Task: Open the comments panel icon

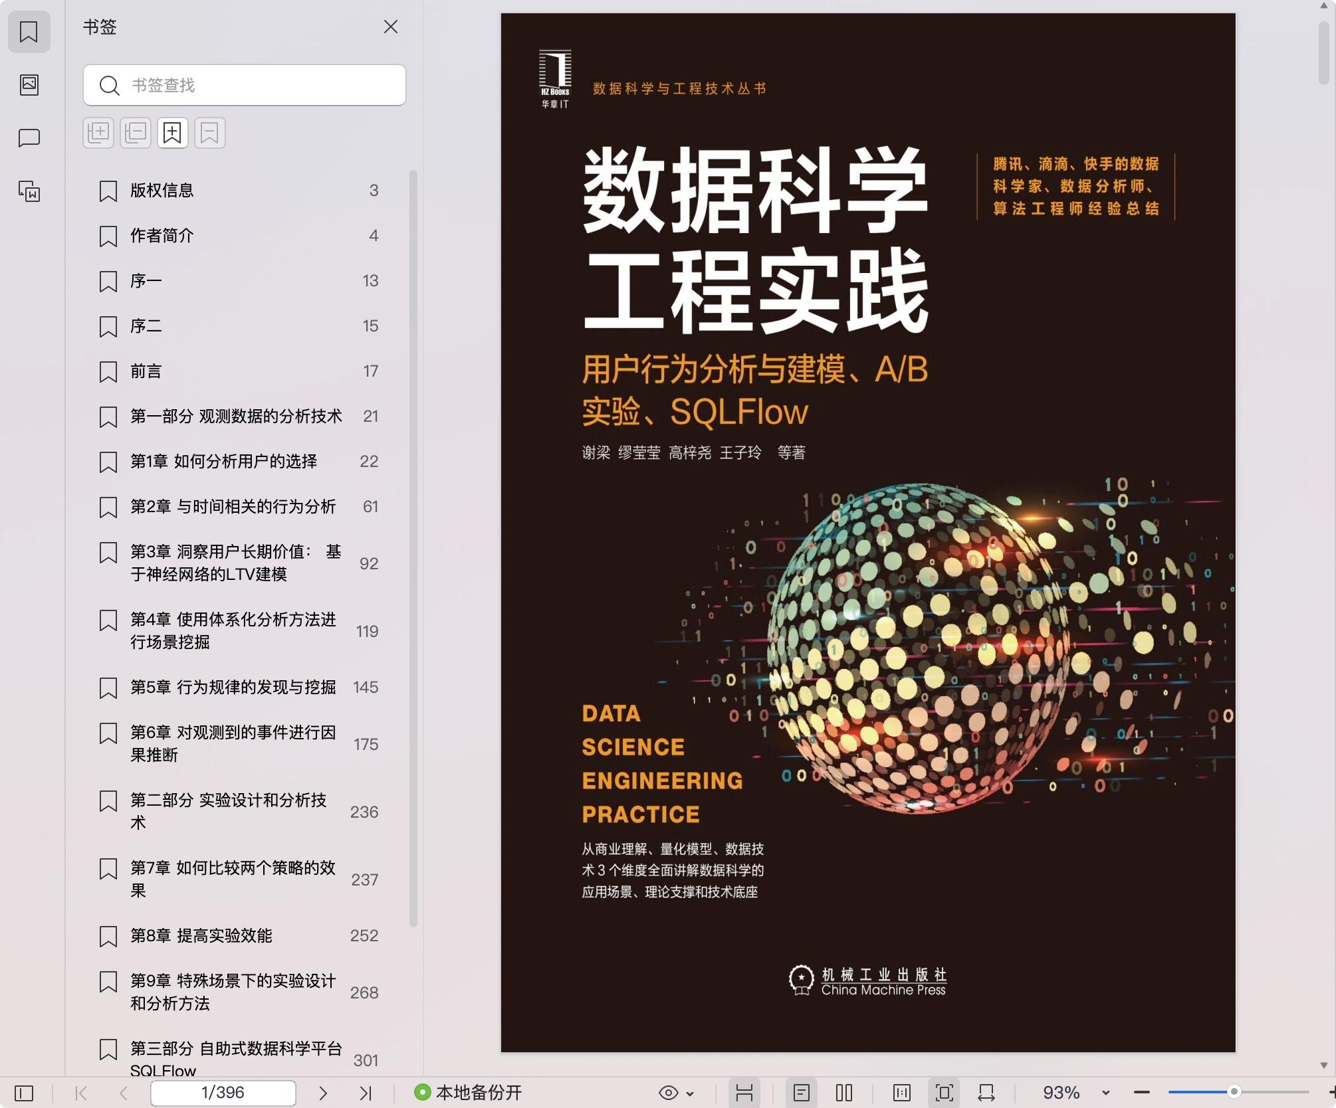Action: 29,138
